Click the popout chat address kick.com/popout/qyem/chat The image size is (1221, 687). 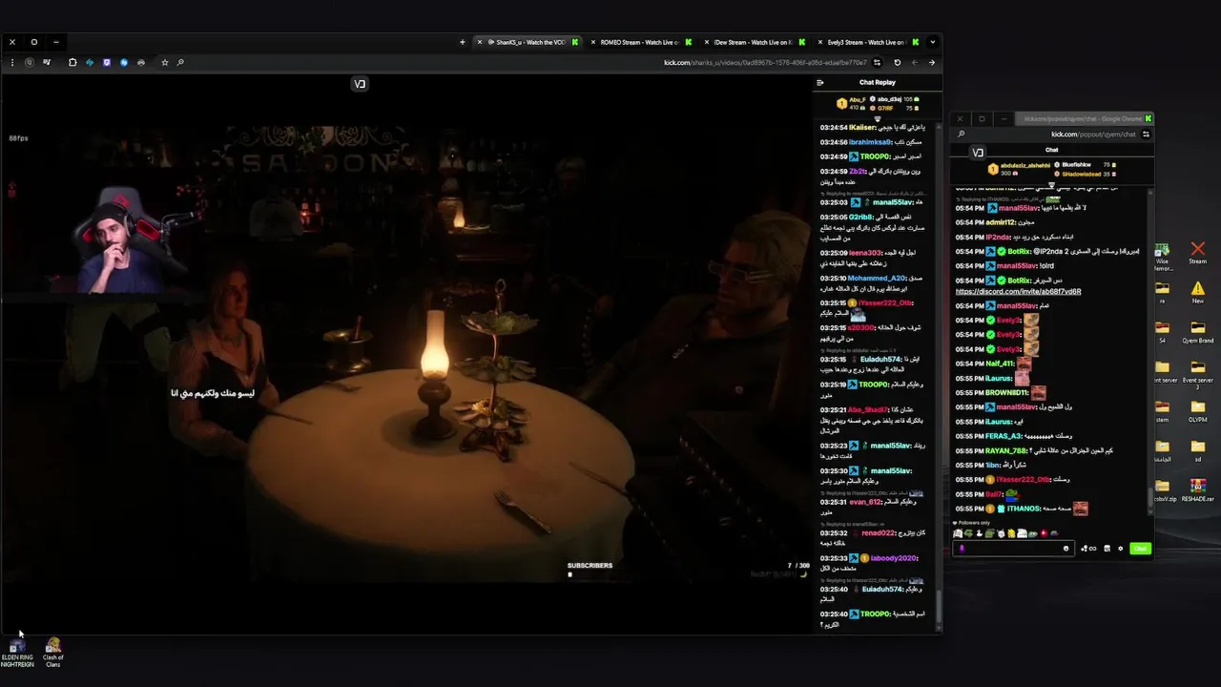[1093, 135]
